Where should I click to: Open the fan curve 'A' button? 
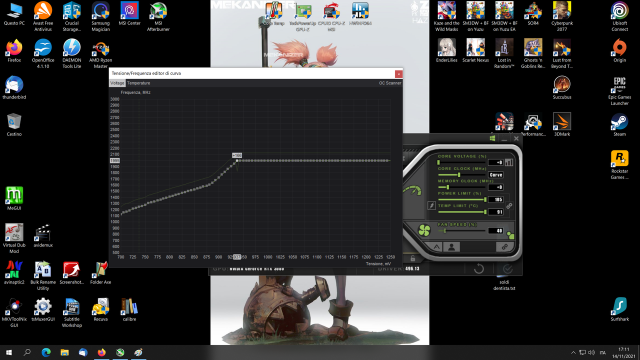click(x=436, y=246)
